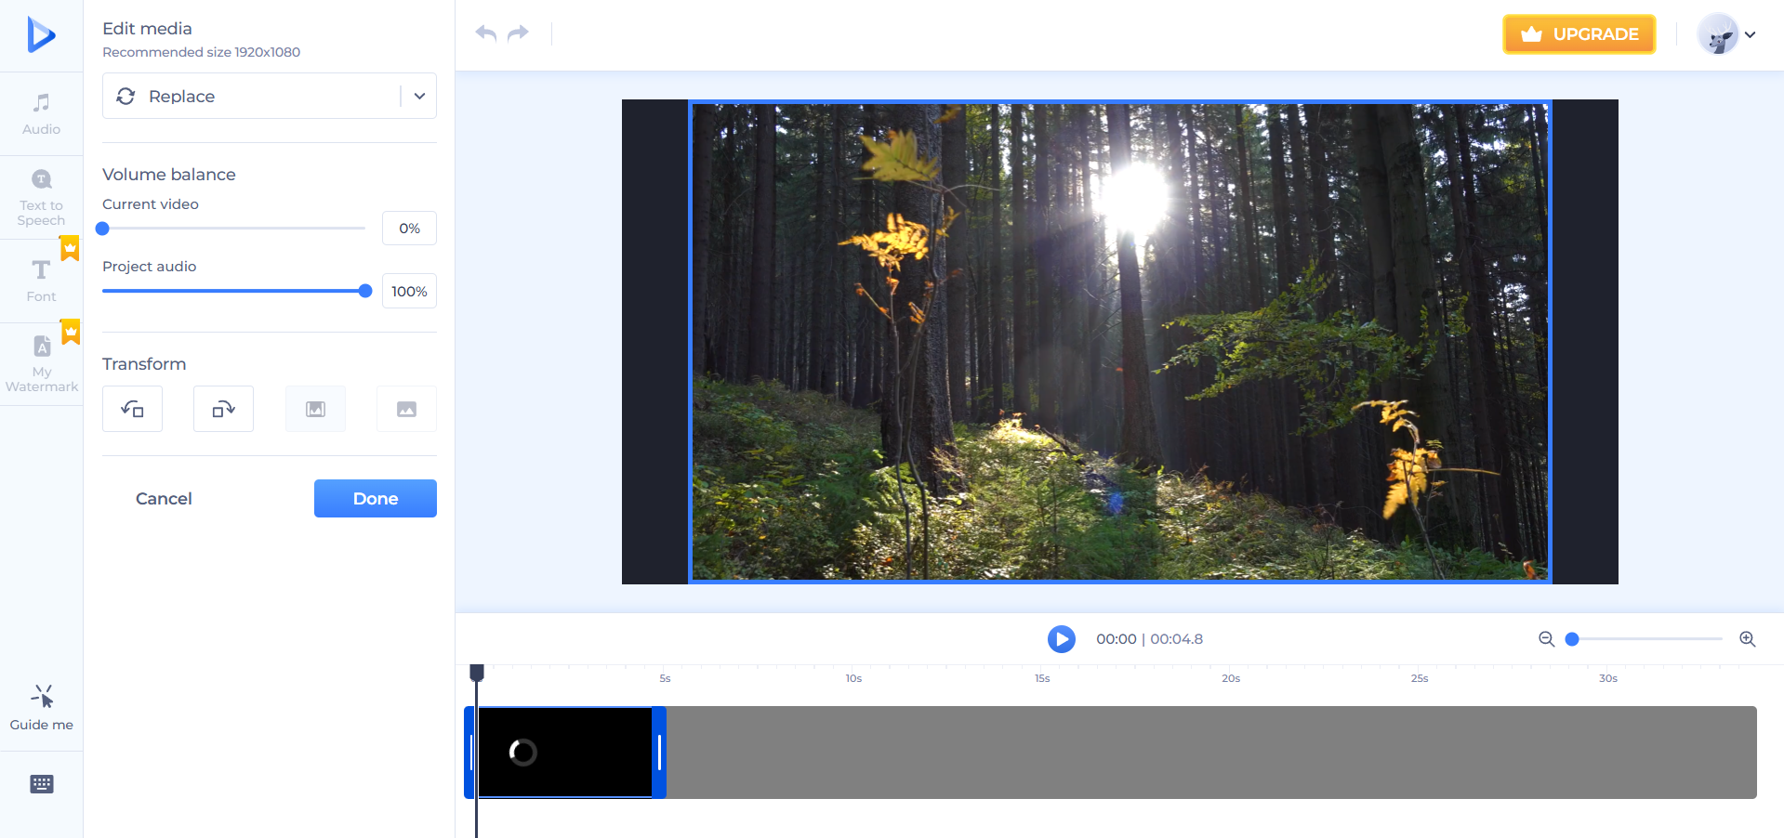The width and height of the screenshot is (1784, 838).
Task: Rotate the video counterclockwise
Action: click(132, 409)
